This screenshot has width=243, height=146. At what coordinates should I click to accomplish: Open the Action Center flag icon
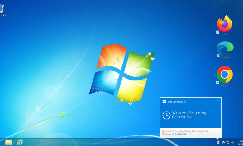[224, 143]
